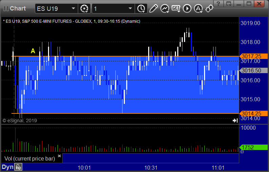Click the lower orange line at 3014.25
Image resolution: width=269 pixels, height=172 pixels.
(125, 113)
